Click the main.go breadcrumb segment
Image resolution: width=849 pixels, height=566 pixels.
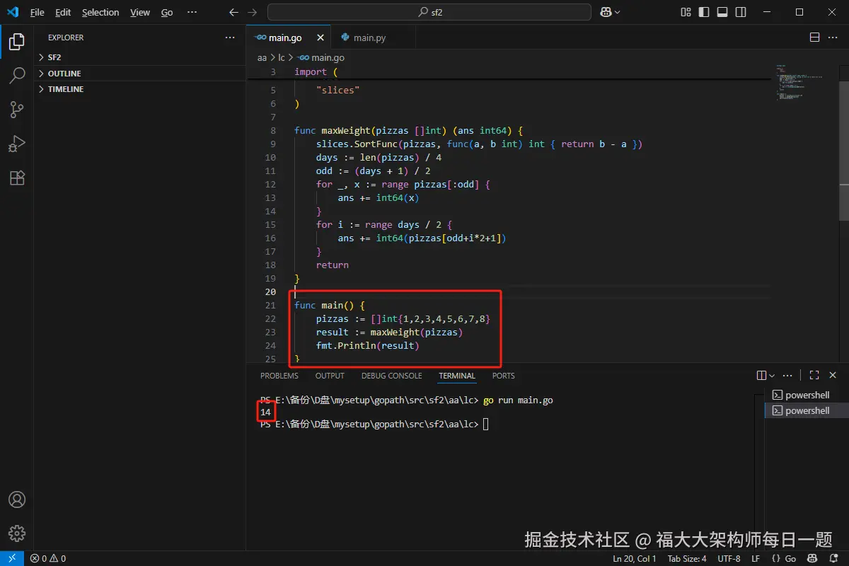point(320,57)
